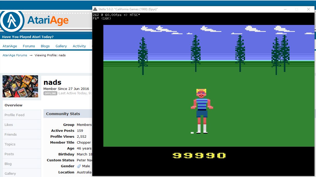Go to Gallery in the top navigation
Screen dimensions: 316x177
pos(61,46)
